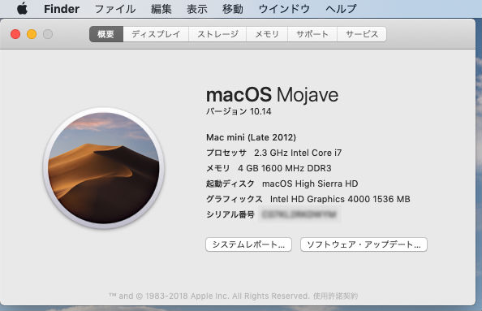This screenshot has height=311, width=482.
Task: Open the ファイル menu
Action: click(x=115, y=9)
